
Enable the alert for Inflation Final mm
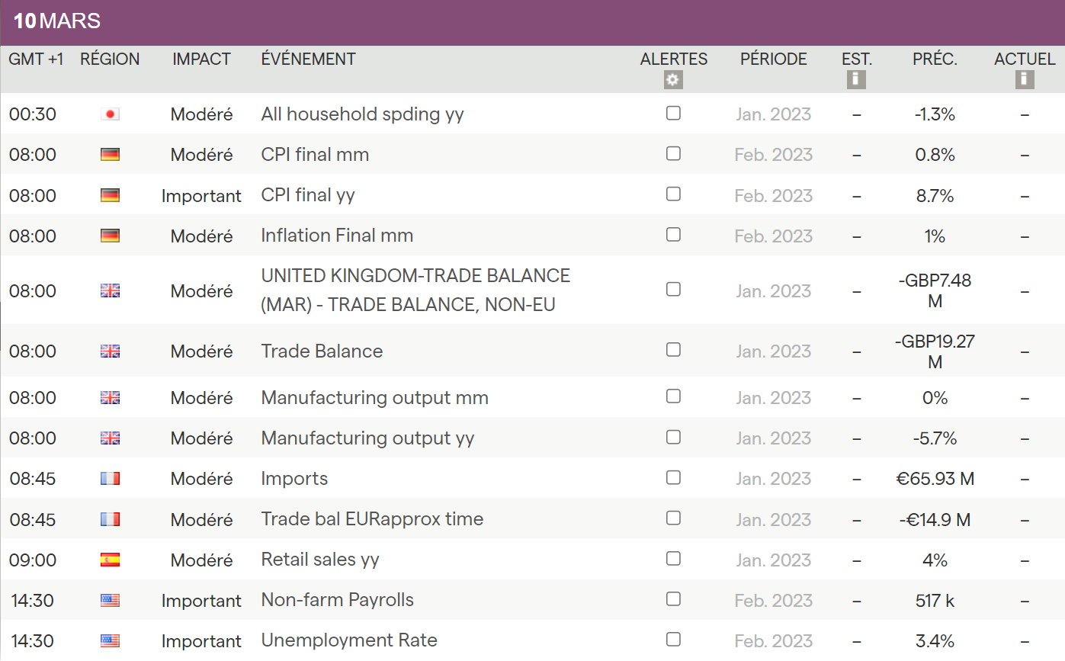pyautogui.click(x=673, y=235)
